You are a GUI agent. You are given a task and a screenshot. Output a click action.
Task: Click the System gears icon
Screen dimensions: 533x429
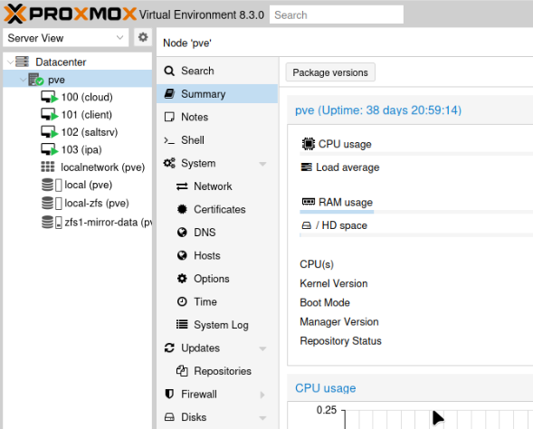169,163
